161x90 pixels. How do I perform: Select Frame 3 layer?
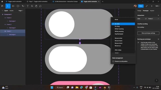13,24
